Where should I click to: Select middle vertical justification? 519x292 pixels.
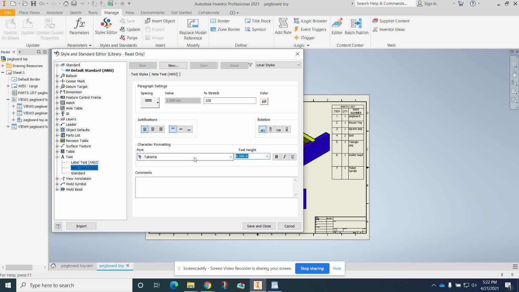click(181, 129)
